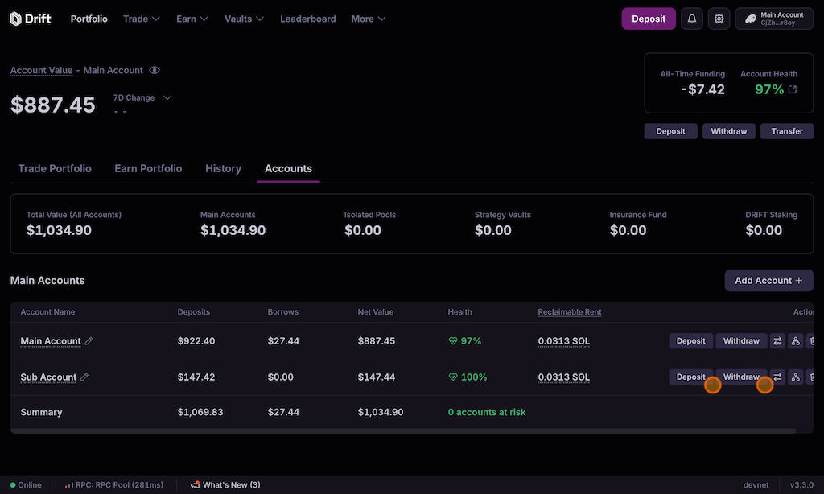Open notifications bell icon
Image resolution: width=824 pixels, height=494 pixels.
(x=691, y=19)
